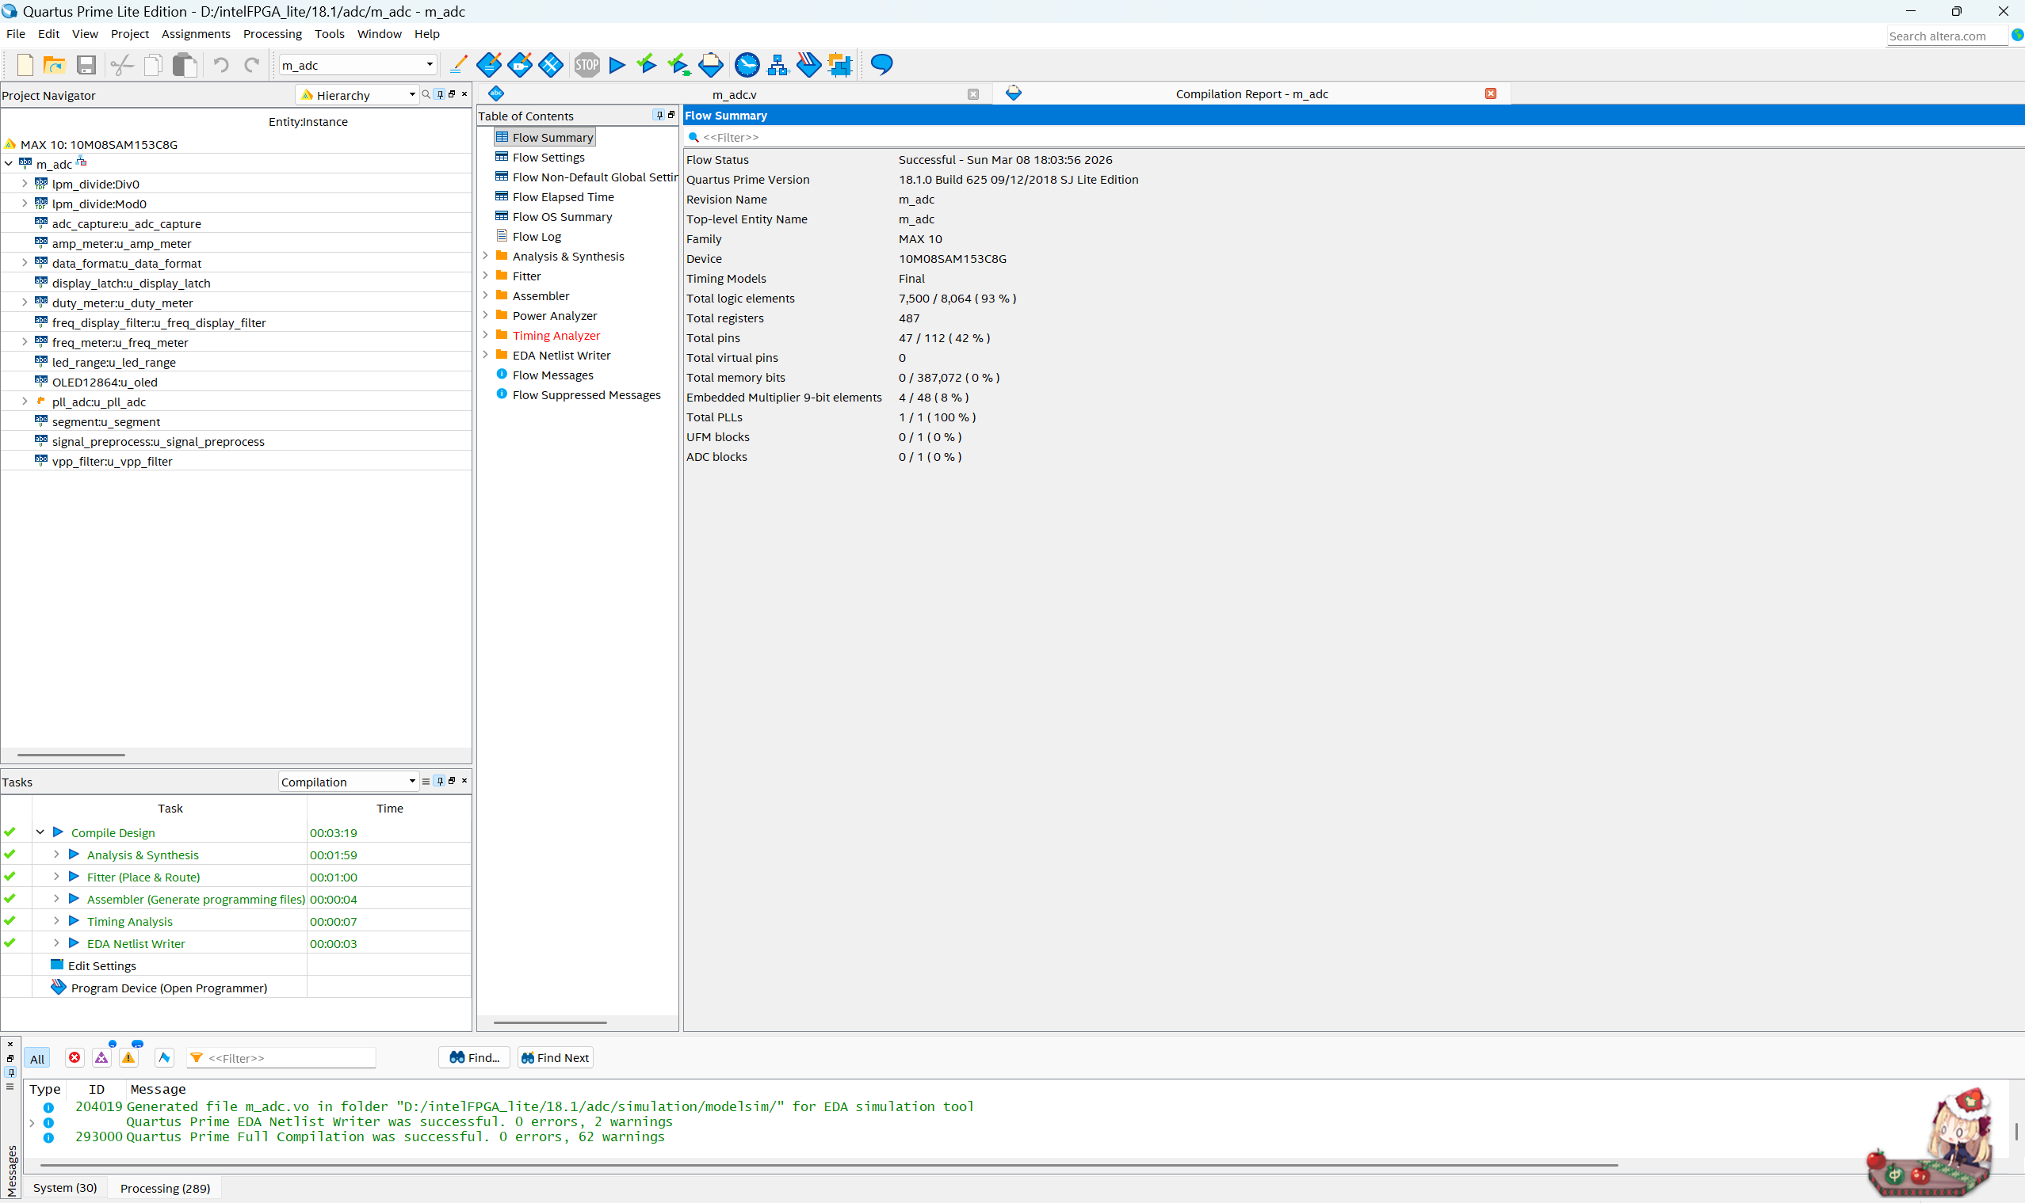2025x1203 pixels.
Task: Expand the Timing Analyzer report folder
Action: click(x=485, y=336)
